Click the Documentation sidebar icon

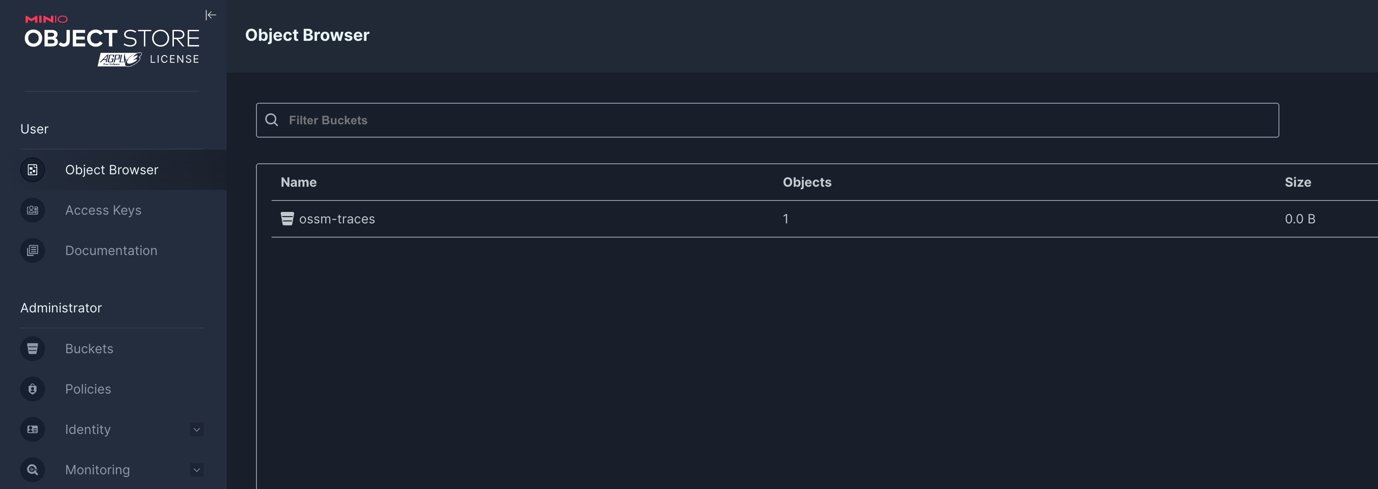click(x=33, y=250)
